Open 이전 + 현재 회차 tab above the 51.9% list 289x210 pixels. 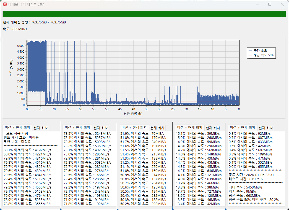[134, 128]
